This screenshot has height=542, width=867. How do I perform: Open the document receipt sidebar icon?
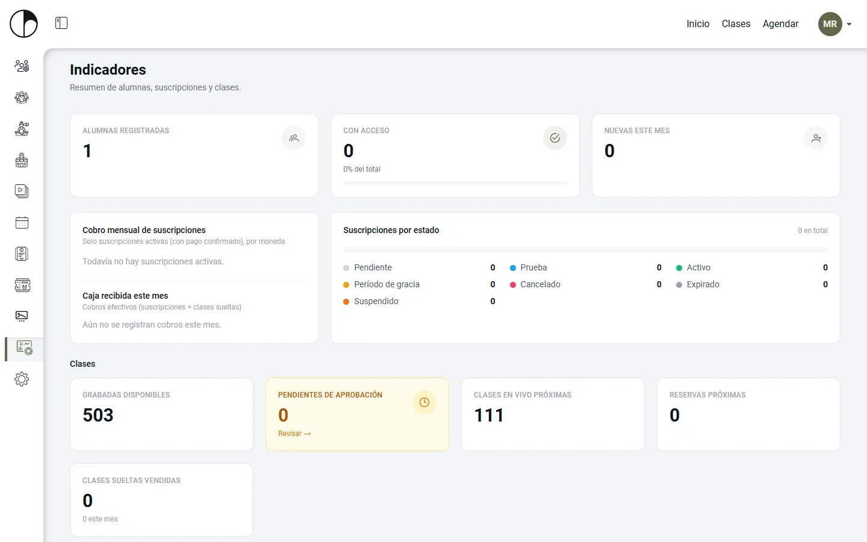tap(22, 254)
